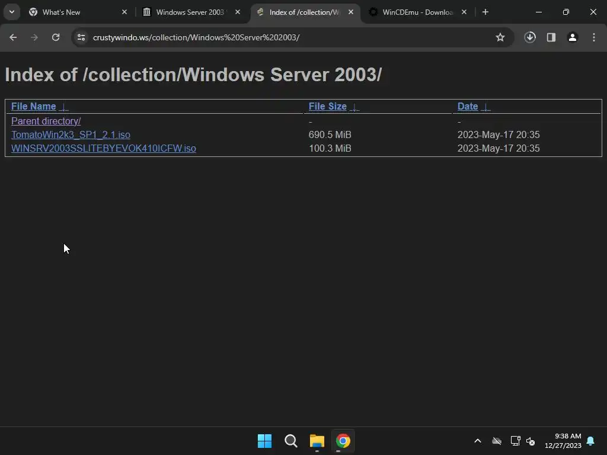Bookmark this page with the star icon

pos(500,37)
